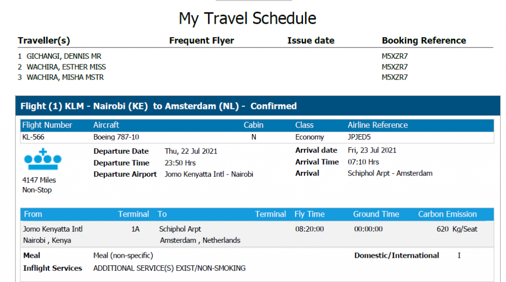Click the first M5XZR7 booking reference
This screenshot has height=282, width=506.
point(395,56)
